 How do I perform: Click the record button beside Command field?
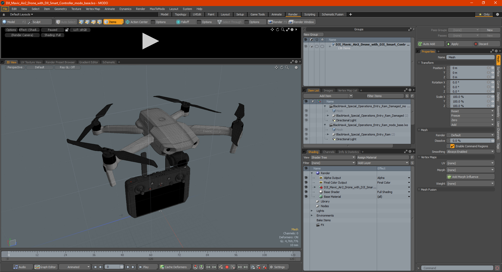pyautogui.click(x=497, y=268)
